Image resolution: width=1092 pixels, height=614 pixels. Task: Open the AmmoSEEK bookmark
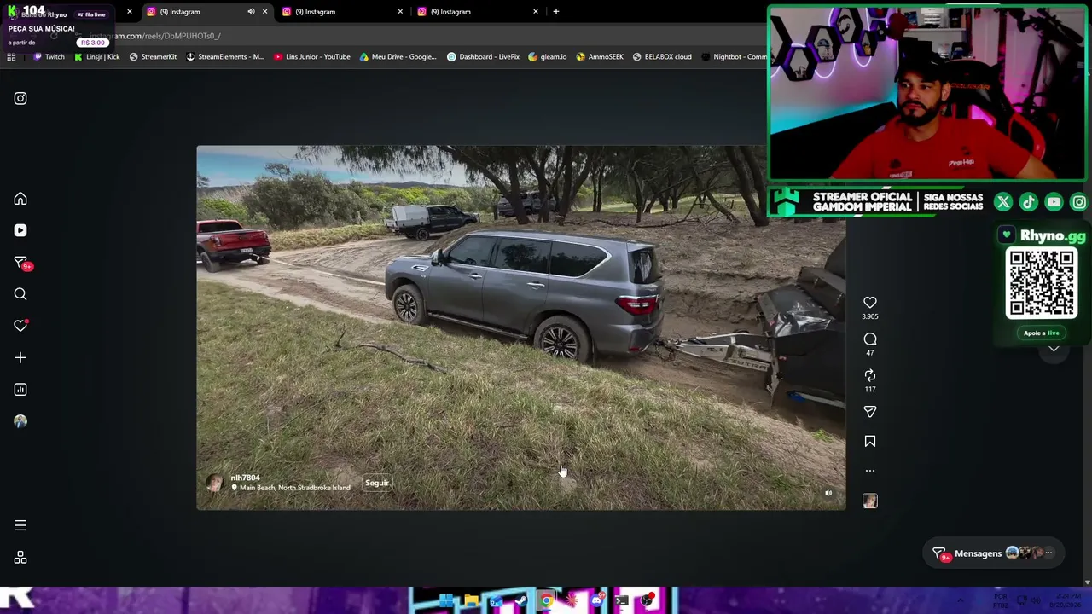click(x=600, y=57)
